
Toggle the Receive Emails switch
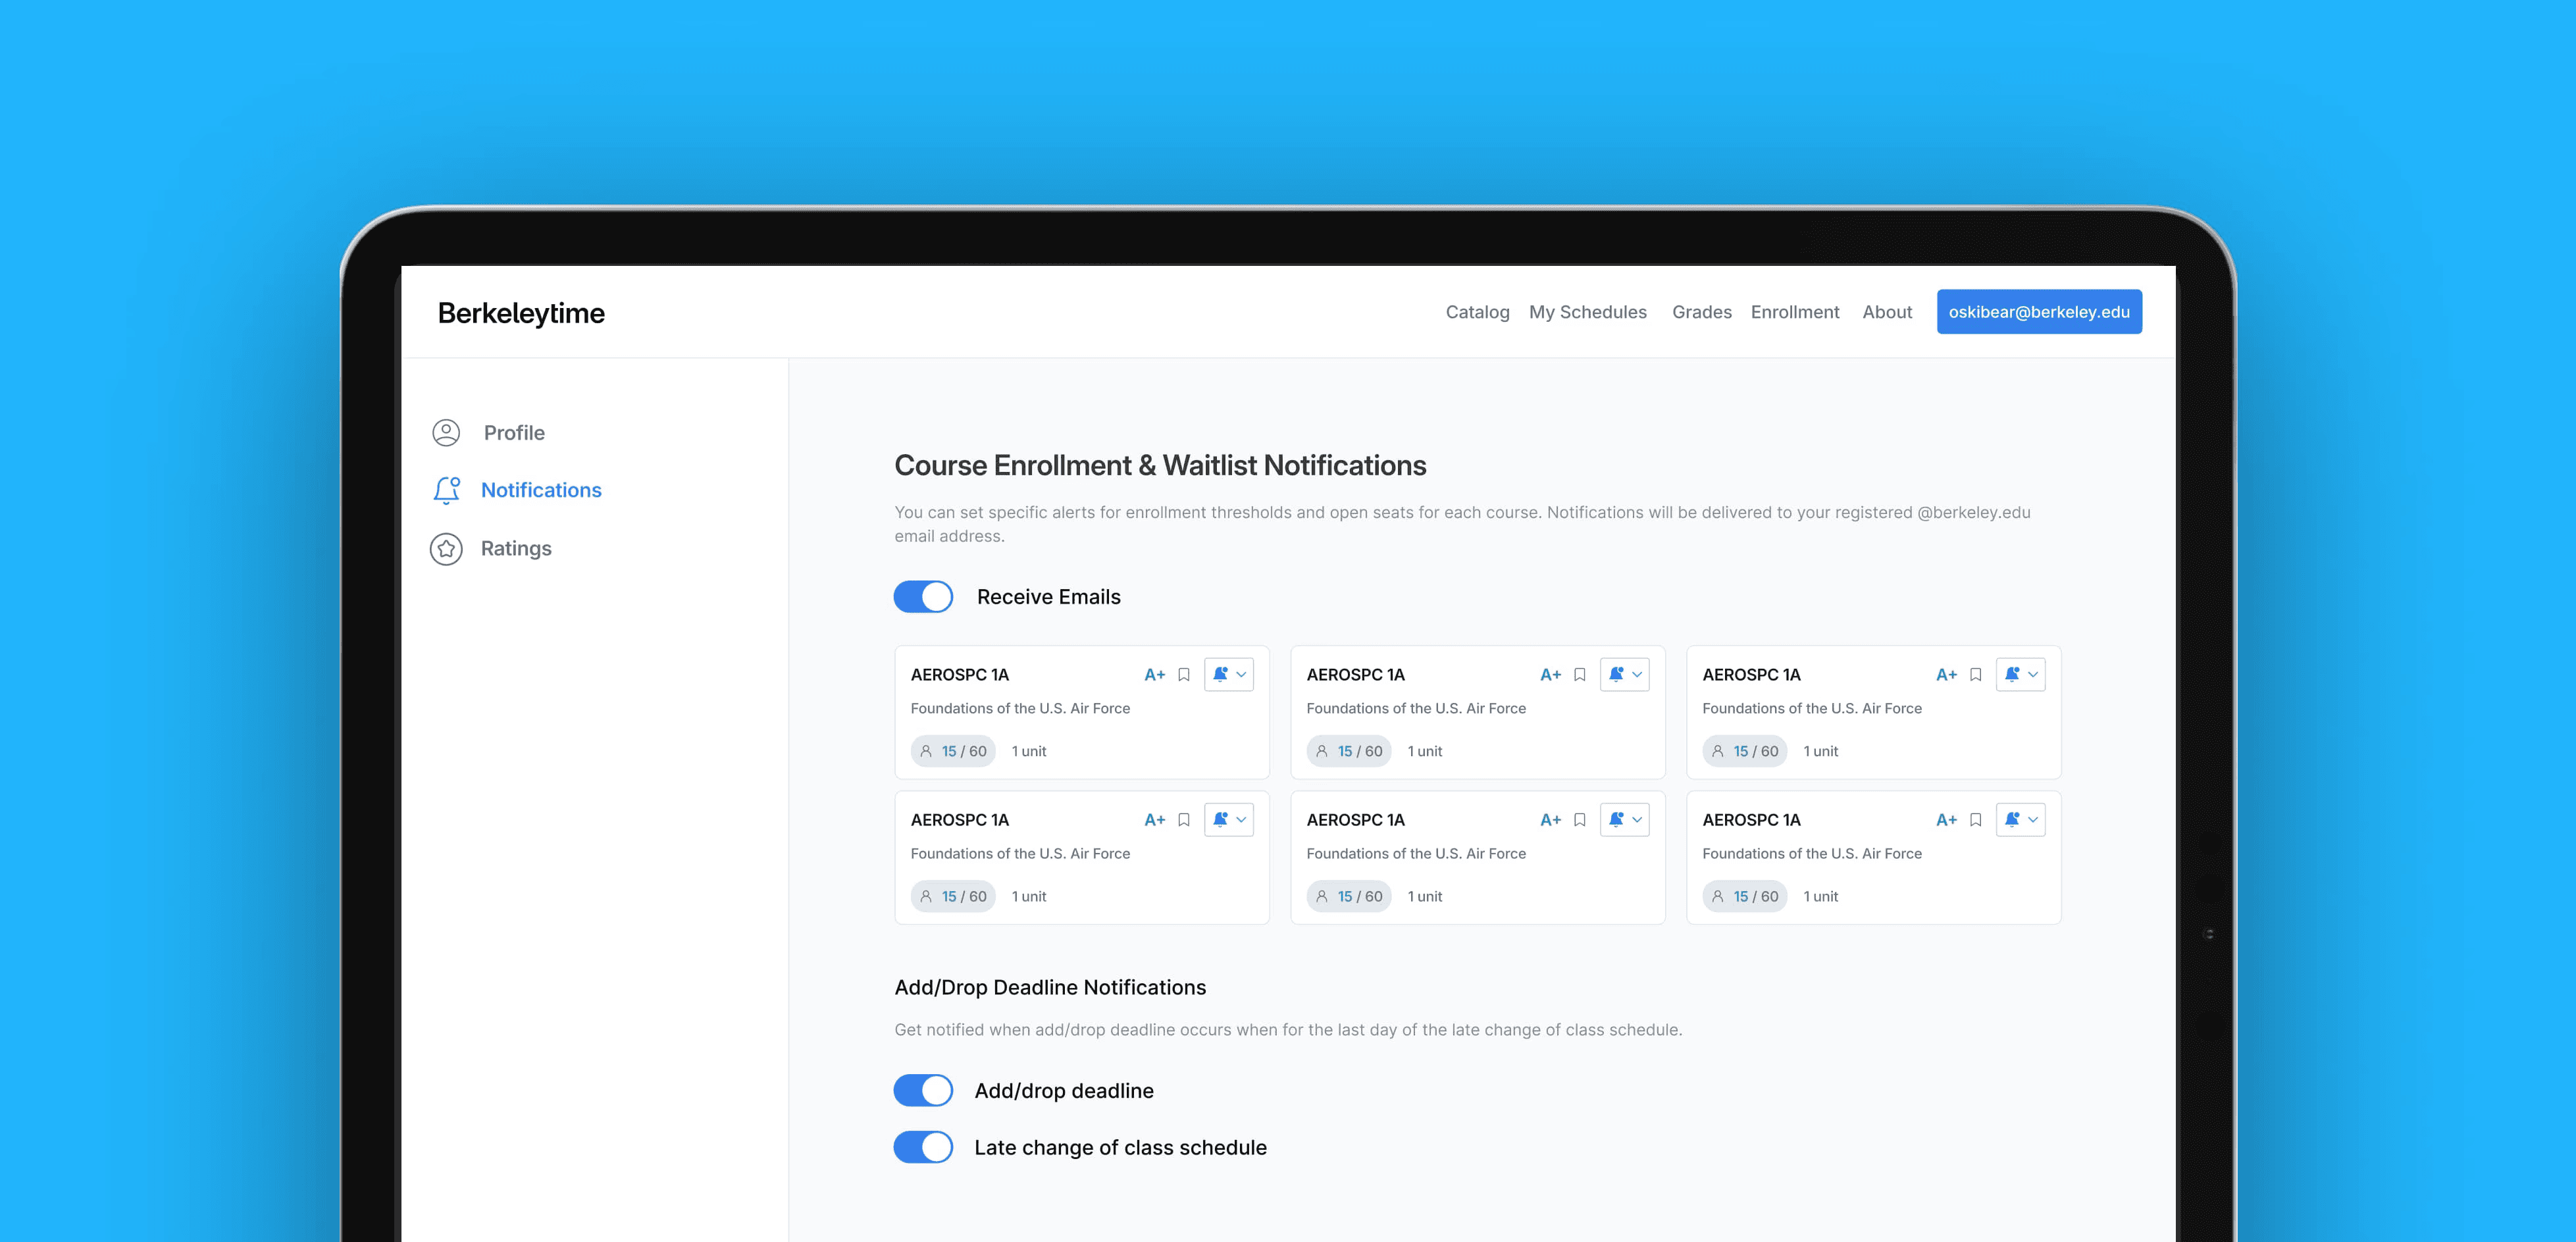(x=923, y=597)
